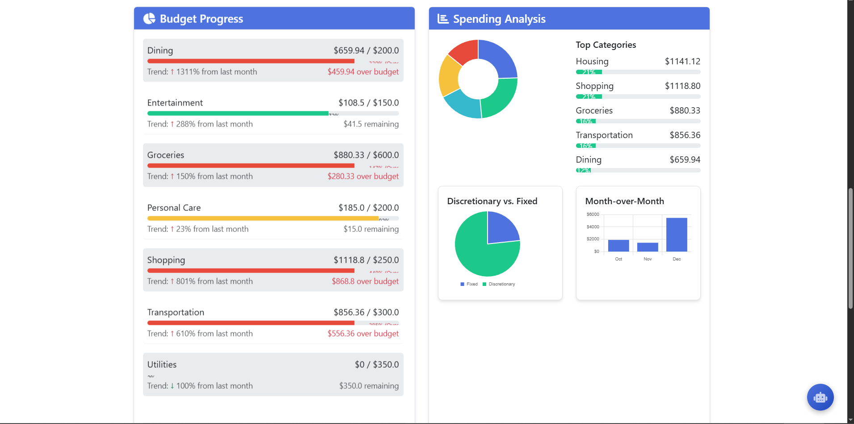Click the Utilities trend down arrow
Viewport: 854px width, 424px height.
(x=172, y=386)
